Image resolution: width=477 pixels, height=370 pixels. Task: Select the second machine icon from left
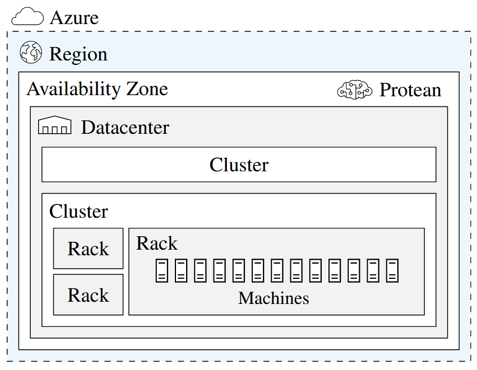tap(181, 271)
